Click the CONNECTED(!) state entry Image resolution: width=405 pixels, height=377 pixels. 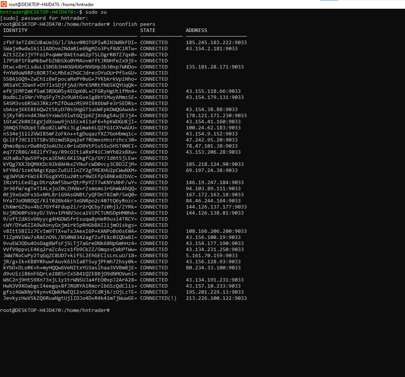coord(158,298)
